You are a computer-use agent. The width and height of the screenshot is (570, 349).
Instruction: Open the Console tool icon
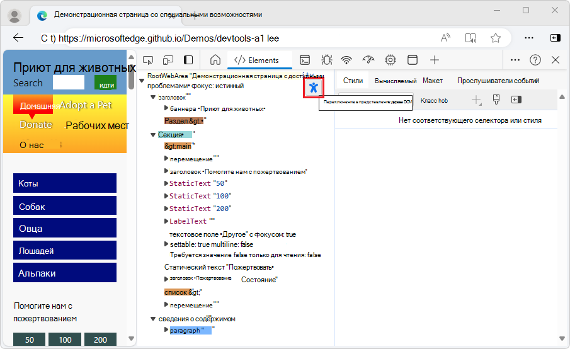[305, 60]
